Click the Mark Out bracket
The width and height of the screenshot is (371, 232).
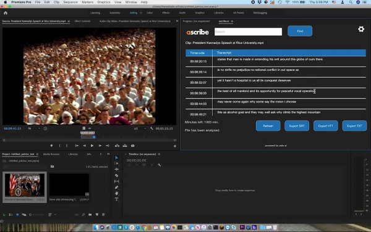pos(67,146)
